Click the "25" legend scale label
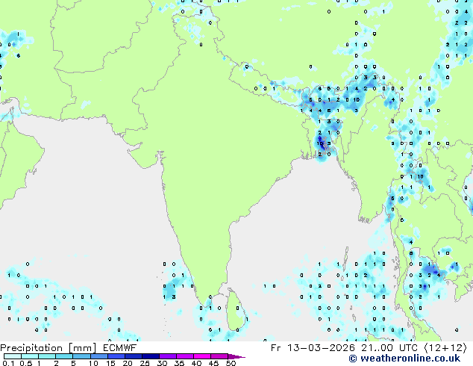The width and height of the screenshot is (473, 366). point(145,363)
